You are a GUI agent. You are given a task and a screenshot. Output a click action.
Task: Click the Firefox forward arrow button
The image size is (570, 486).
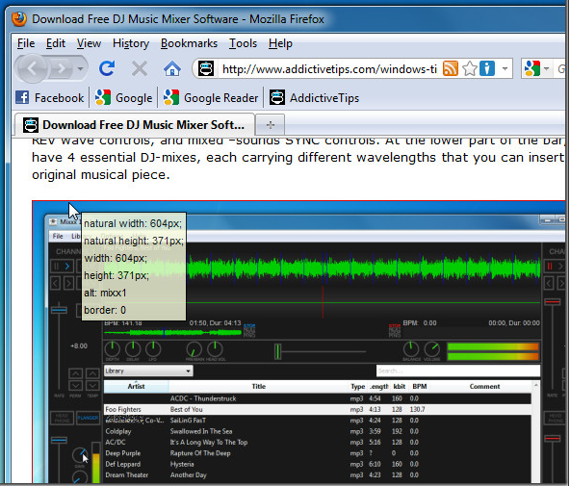pos(61,68)
